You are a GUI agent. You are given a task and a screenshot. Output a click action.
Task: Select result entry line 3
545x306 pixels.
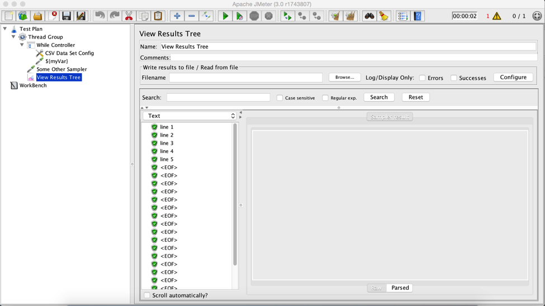167,143
